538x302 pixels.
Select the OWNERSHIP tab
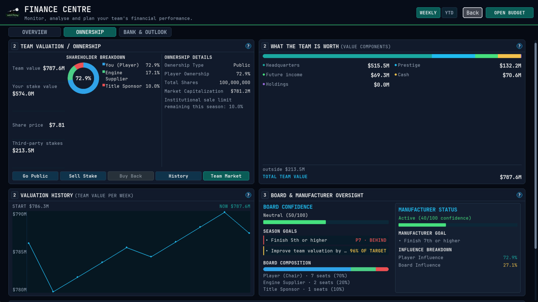point(90,32)
